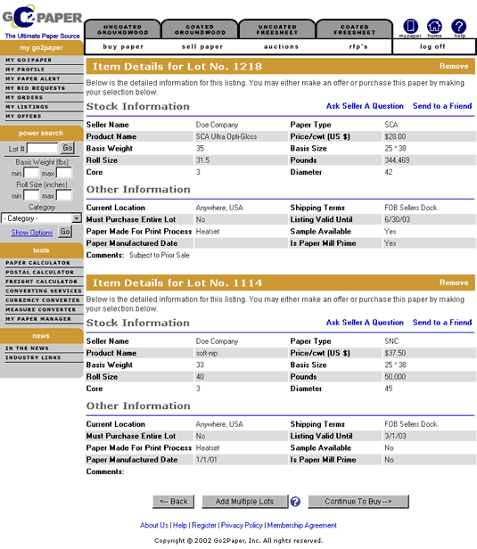Remove Lot No. 1114
This screenshot has width=477, height=549.
point(454,283)
